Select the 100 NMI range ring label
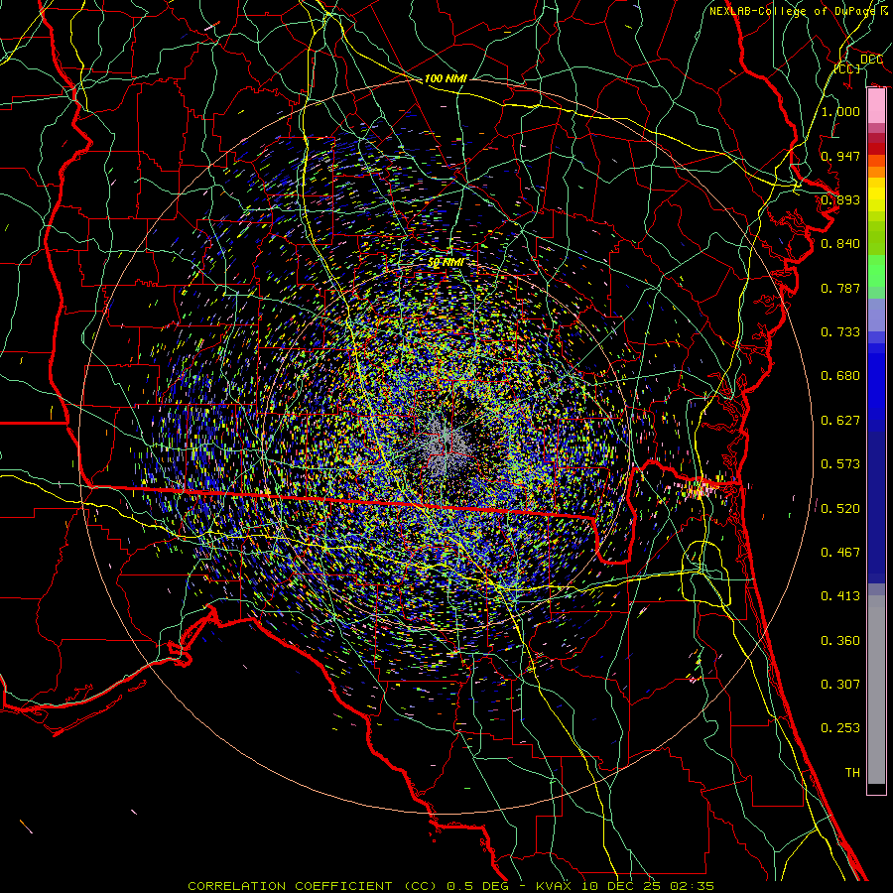 446,78
